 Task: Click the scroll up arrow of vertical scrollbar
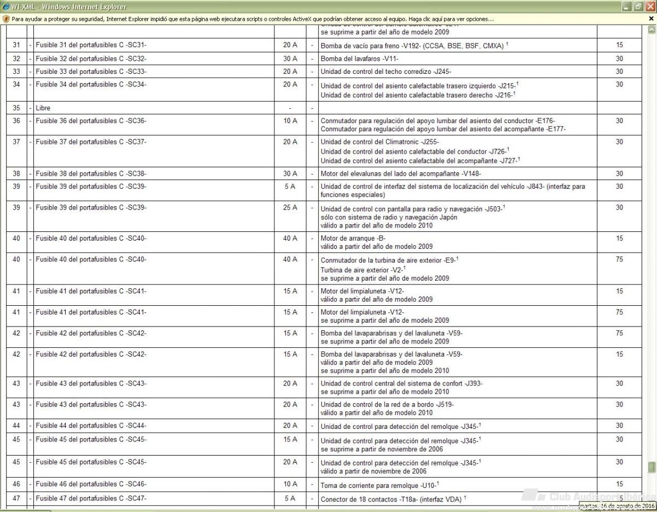[x=652, y=30]
